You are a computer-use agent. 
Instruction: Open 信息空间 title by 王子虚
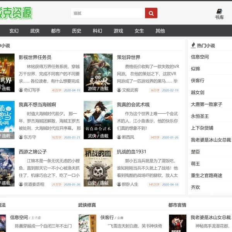coord(19,217)
